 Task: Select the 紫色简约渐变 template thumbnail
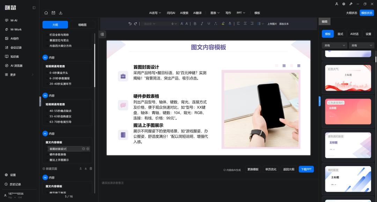tap(348, 145)
